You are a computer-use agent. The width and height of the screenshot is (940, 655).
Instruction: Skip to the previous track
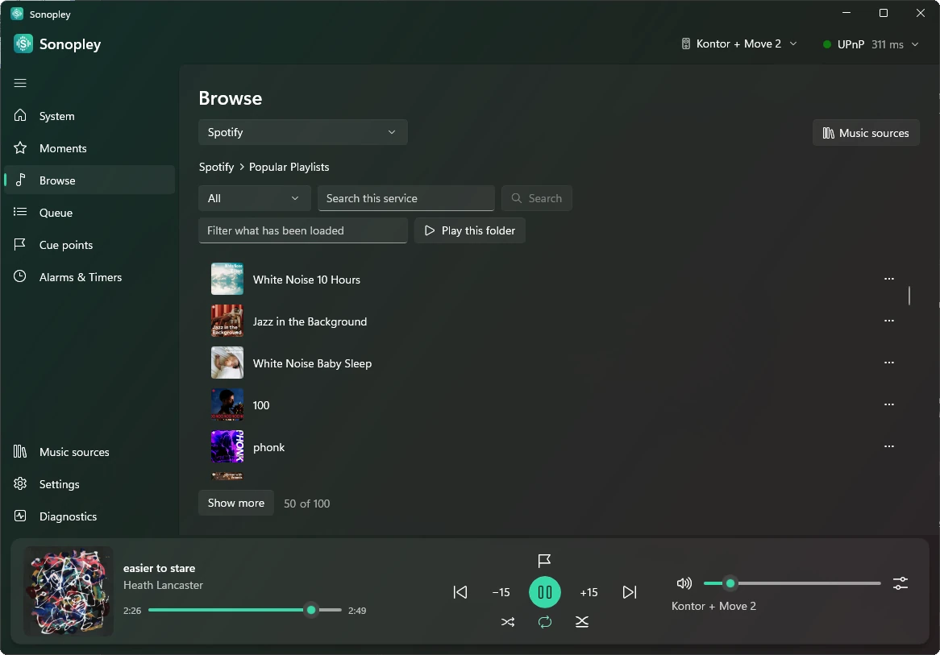(460, 592)
